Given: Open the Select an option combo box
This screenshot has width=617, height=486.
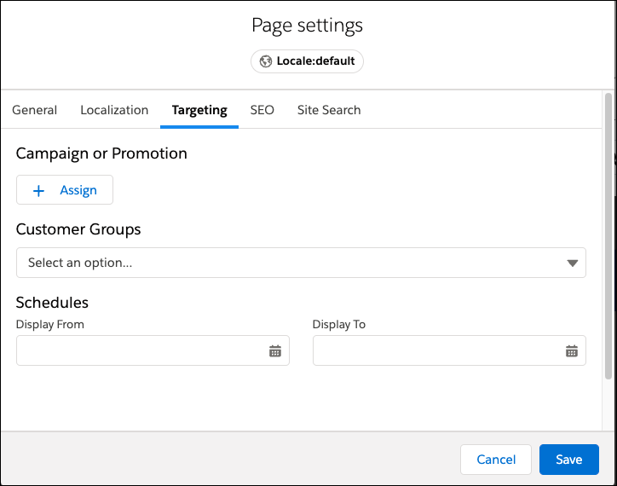Looking at the screenshot, I should 301,263.
